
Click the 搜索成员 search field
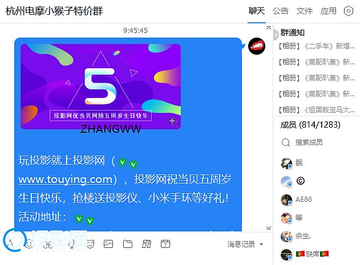[317, 142]
